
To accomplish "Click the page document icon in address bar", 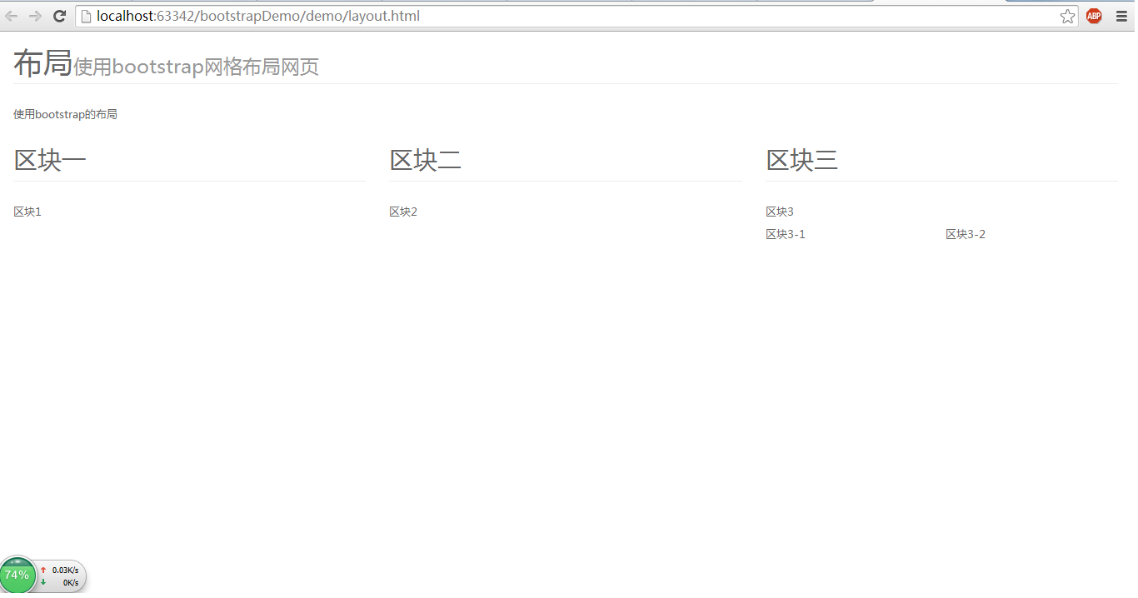I will pos(85,16).
